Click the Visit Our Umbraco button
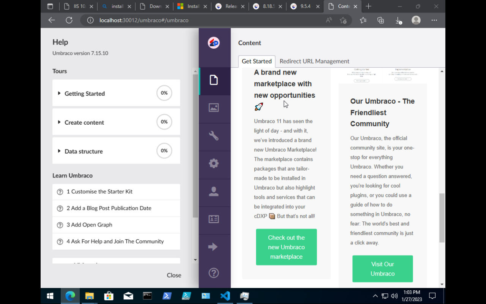The height and width of the screenshot is (304, 486). (x=383, y=269)
